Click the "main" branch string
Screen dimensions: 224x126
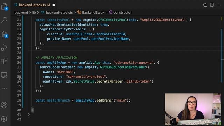(121, 100)
